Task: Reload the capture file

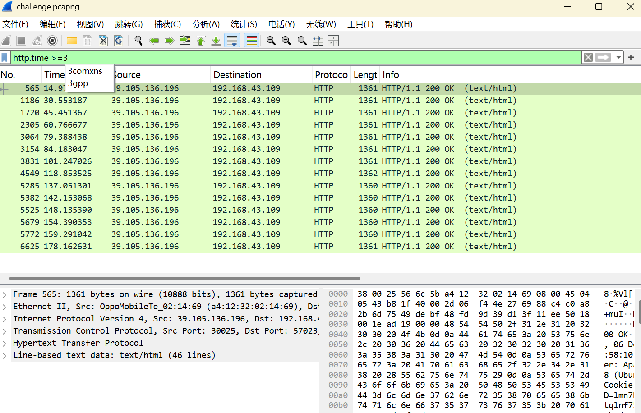Action: 119,41
